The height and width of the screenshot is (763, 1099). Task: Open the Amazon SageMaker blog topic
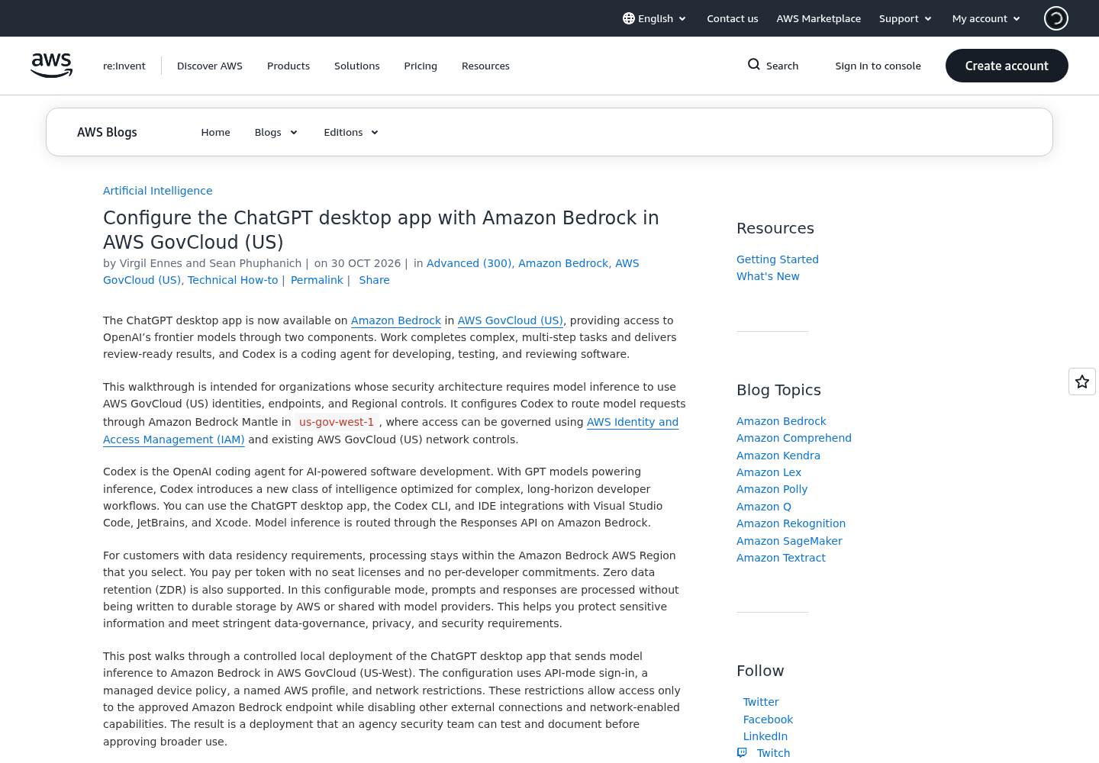point(789,541)
